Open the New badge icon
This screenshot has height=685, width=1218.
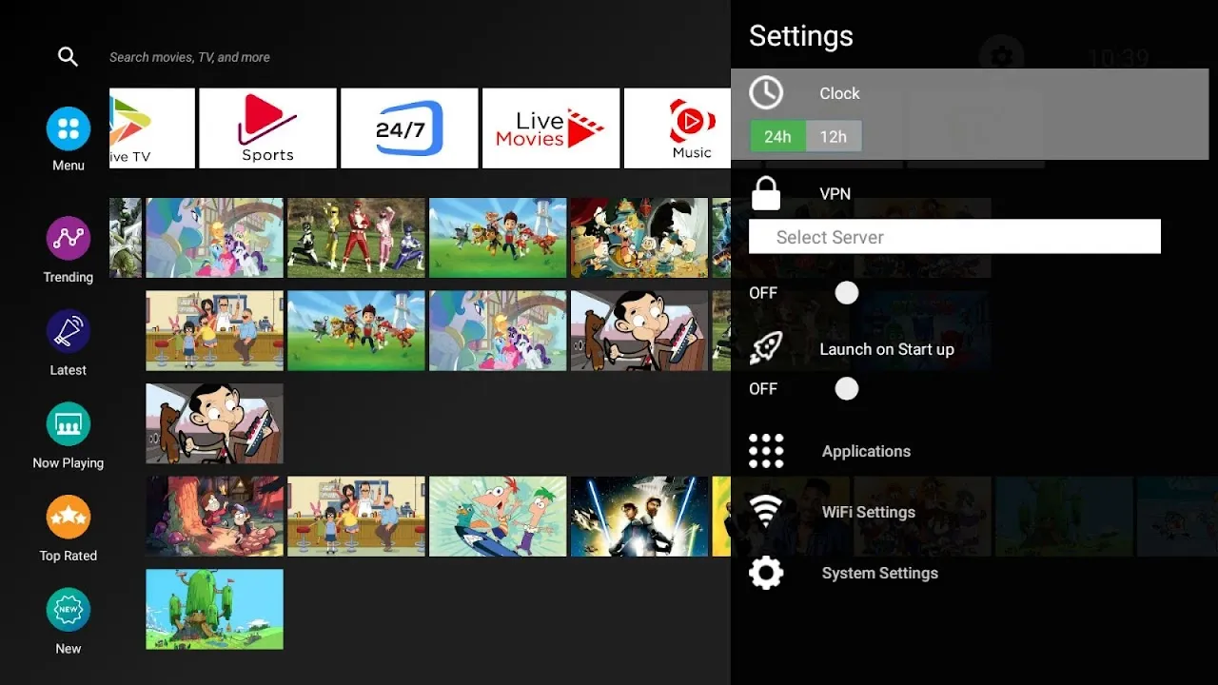coord(69,610)
